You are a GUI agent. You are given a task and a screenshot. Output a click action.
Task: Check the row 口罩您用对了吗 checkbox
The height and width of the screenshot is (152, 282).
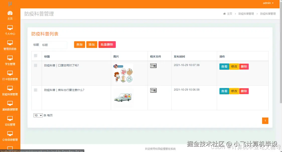[x=36, y=65]
